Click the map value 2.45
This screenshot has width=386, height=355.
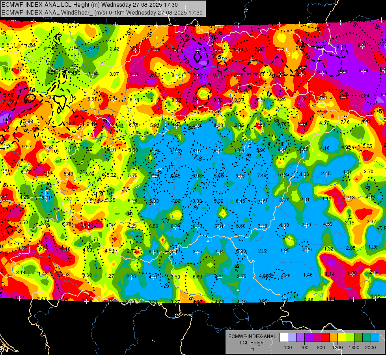(x=326, y=174)
